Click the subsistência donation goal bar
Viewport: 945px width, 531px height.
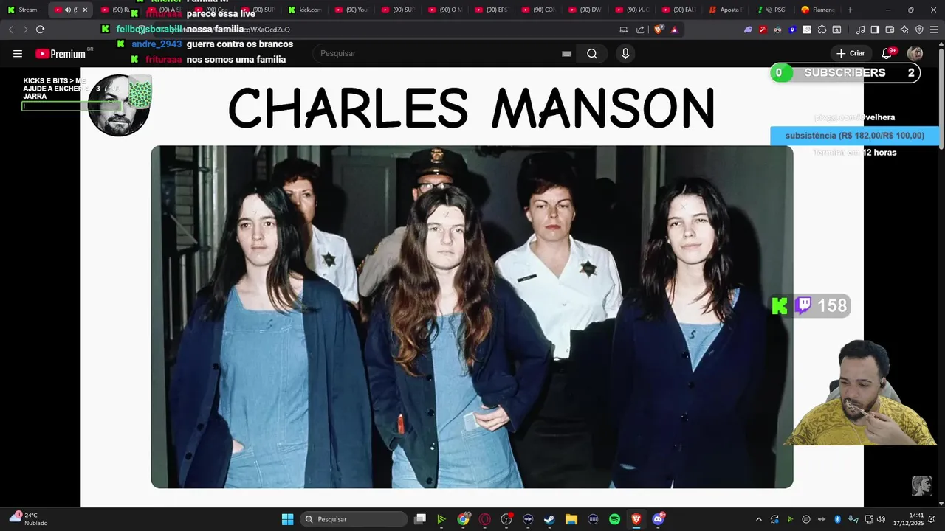point(854,136)
